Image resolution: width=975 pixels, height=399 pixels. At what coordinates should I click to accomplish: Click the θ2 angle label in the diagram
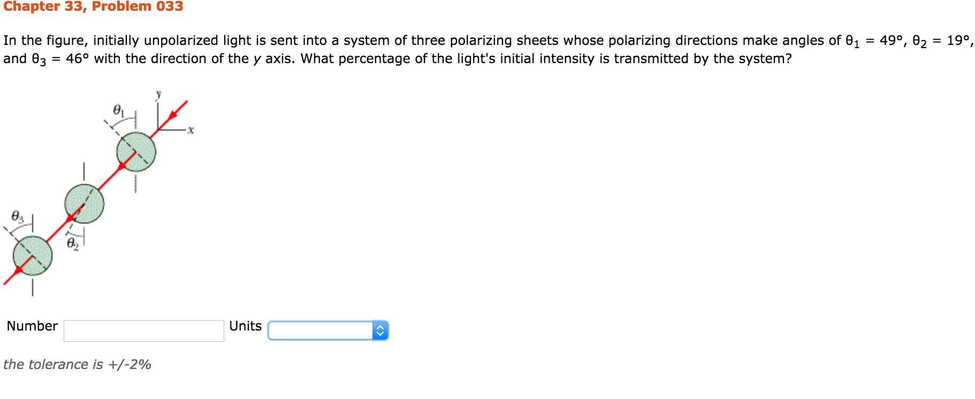tap(73, 244)
